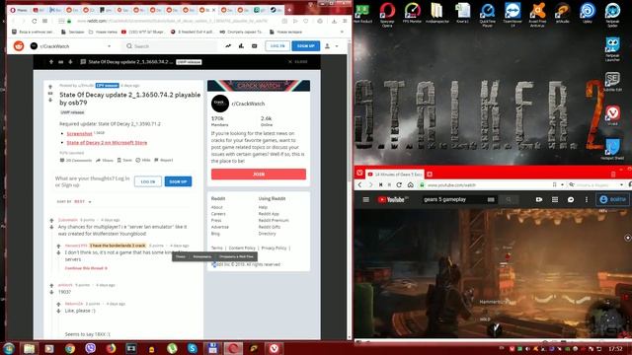Open 'Continue this thread' link

[x=86, y=268]
